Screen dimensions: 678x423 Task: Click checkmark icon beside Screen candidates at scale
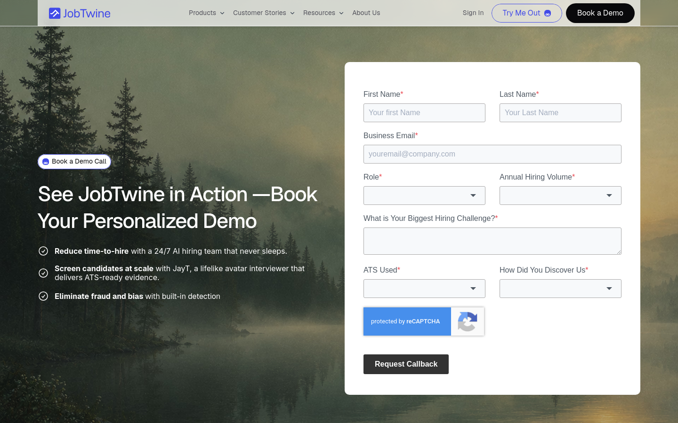(x=43, y=273)
